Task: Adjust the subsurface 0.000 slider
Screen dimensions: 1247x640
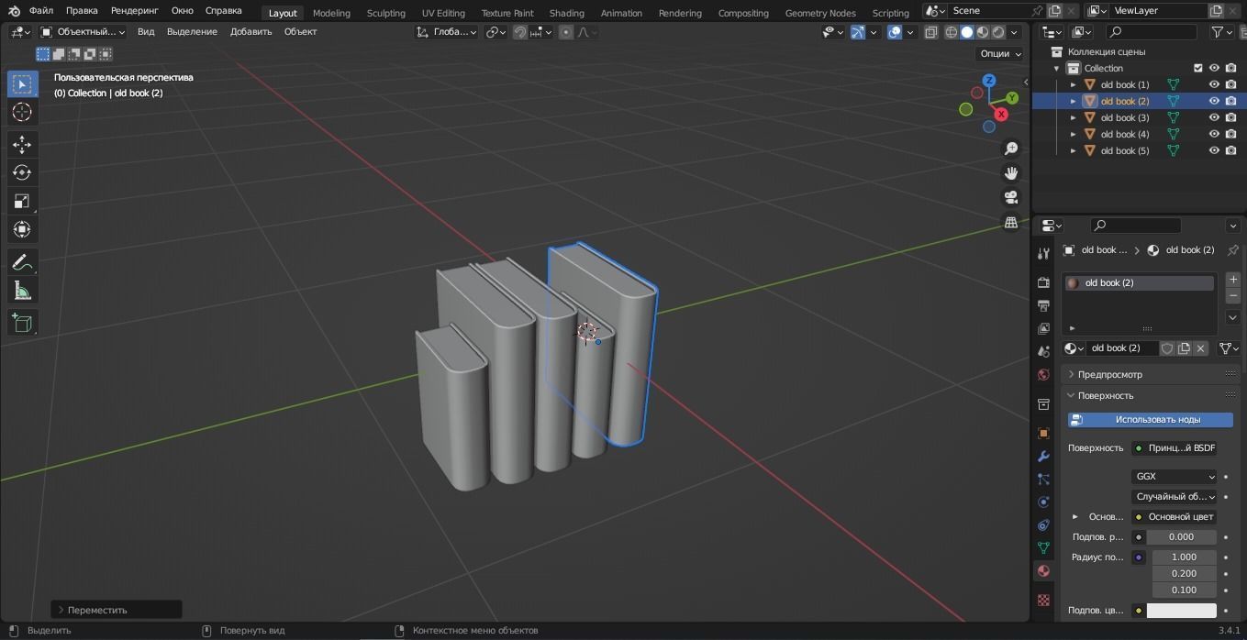Action: coord(1181,537)
